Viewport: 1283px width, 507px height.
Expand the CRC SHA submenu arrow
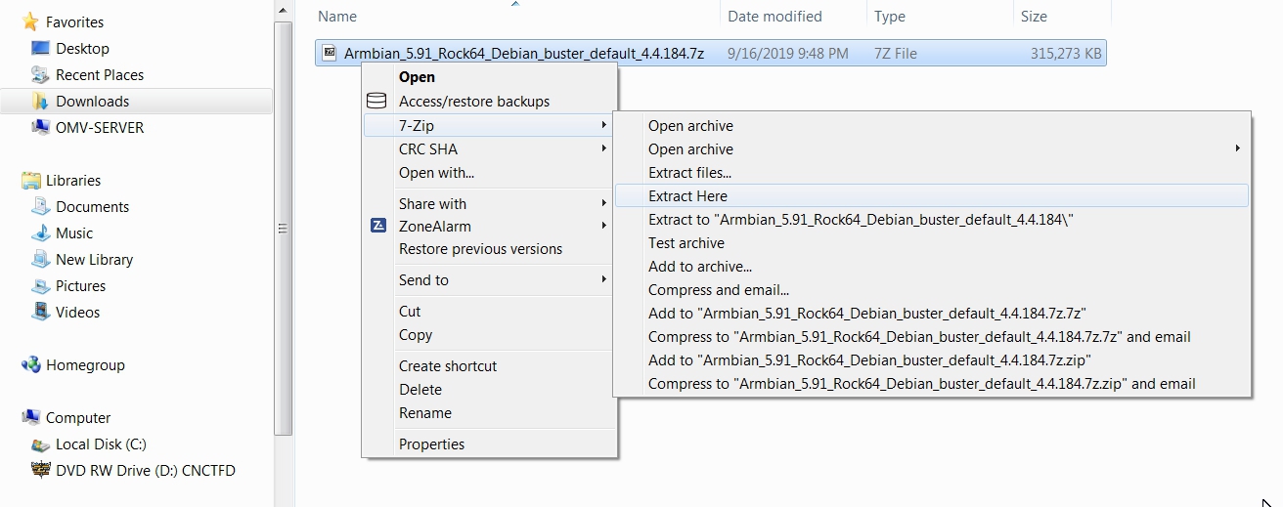coord(604,148)
